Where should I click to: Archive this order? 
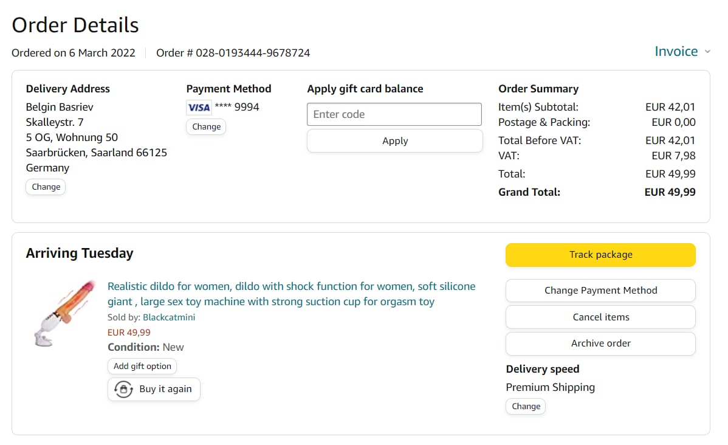(x=600, y=343)
